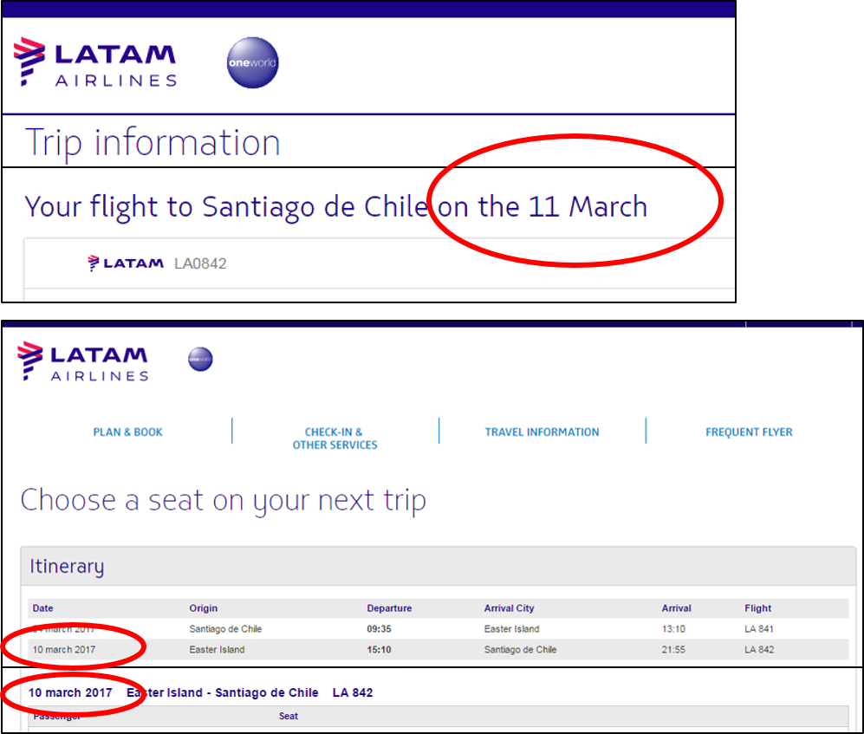The width and height of the screenshot is (864, 734).
Task: Click 'Easter Island - Santiago de Chile' segment title
Action: tap(223, 692)
